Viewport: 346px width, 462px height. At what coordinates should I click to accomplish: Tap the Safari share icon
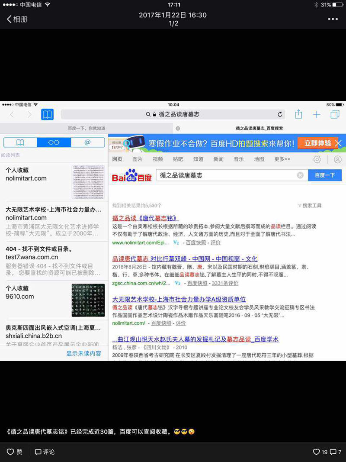point(298,114)
